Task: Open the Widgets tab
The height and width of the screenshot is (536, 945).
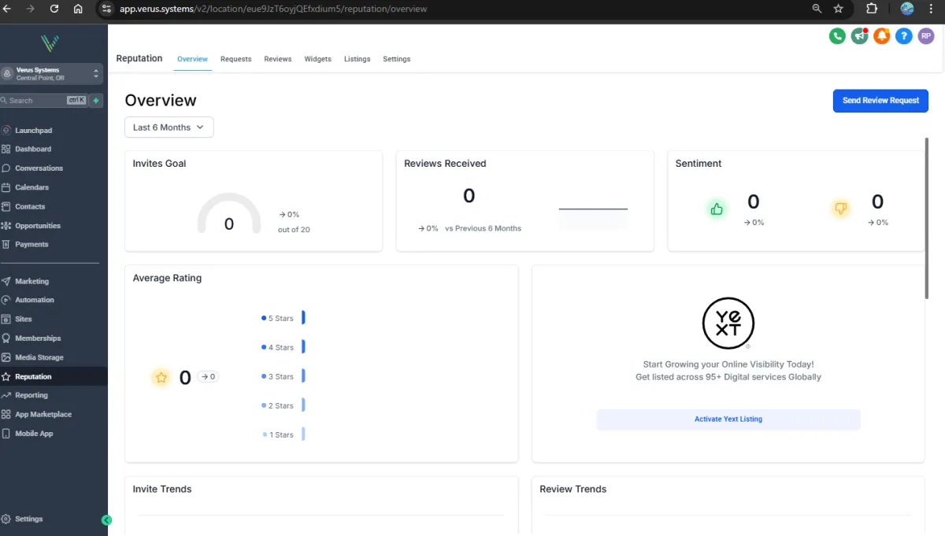Action: pyautogui.click(x=318, y=59)
